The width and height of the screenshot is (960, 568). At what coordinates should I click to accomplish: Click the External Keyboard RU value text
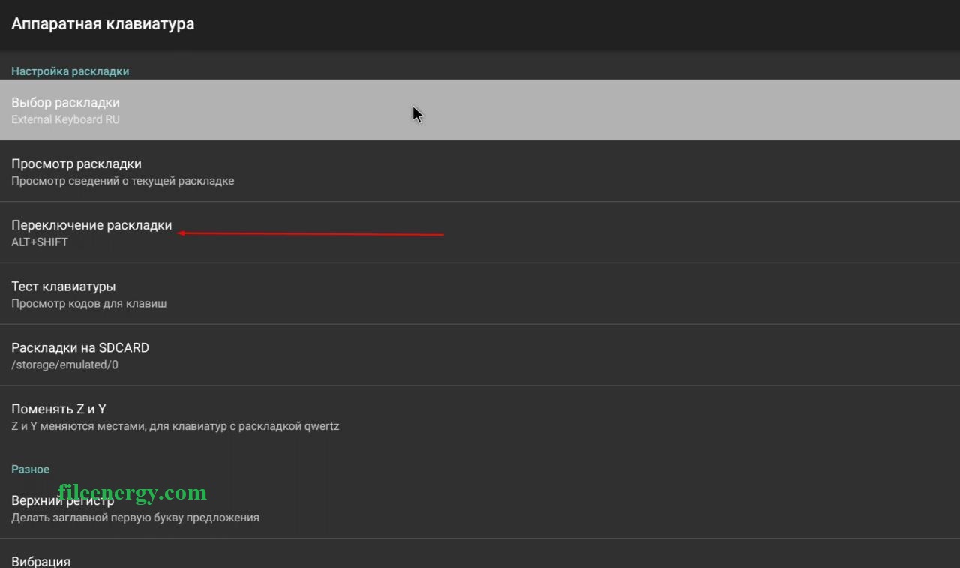pos(65,119)
